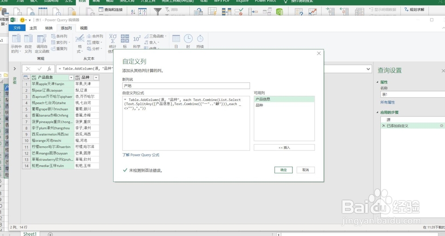Click the Standard (标准) arithmetic icon
The width and height of the screenshot is (445, 236).
tap(125, 39)
